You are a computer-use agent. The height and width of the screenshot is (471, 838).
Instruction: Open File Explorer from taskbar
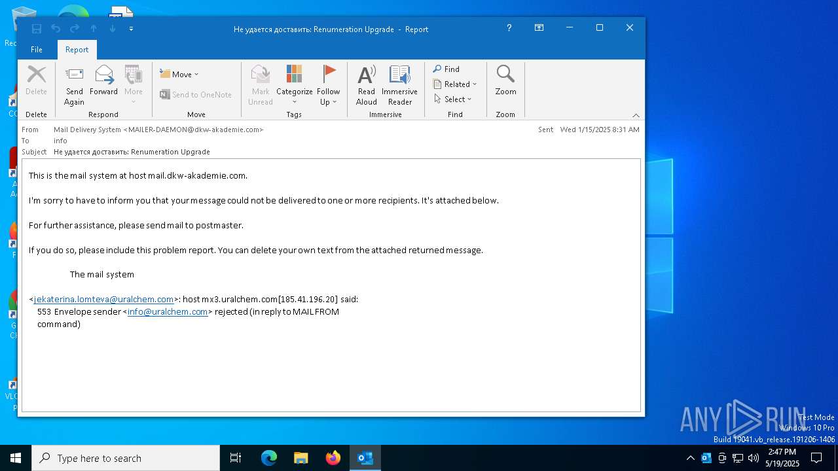point(301,458)
